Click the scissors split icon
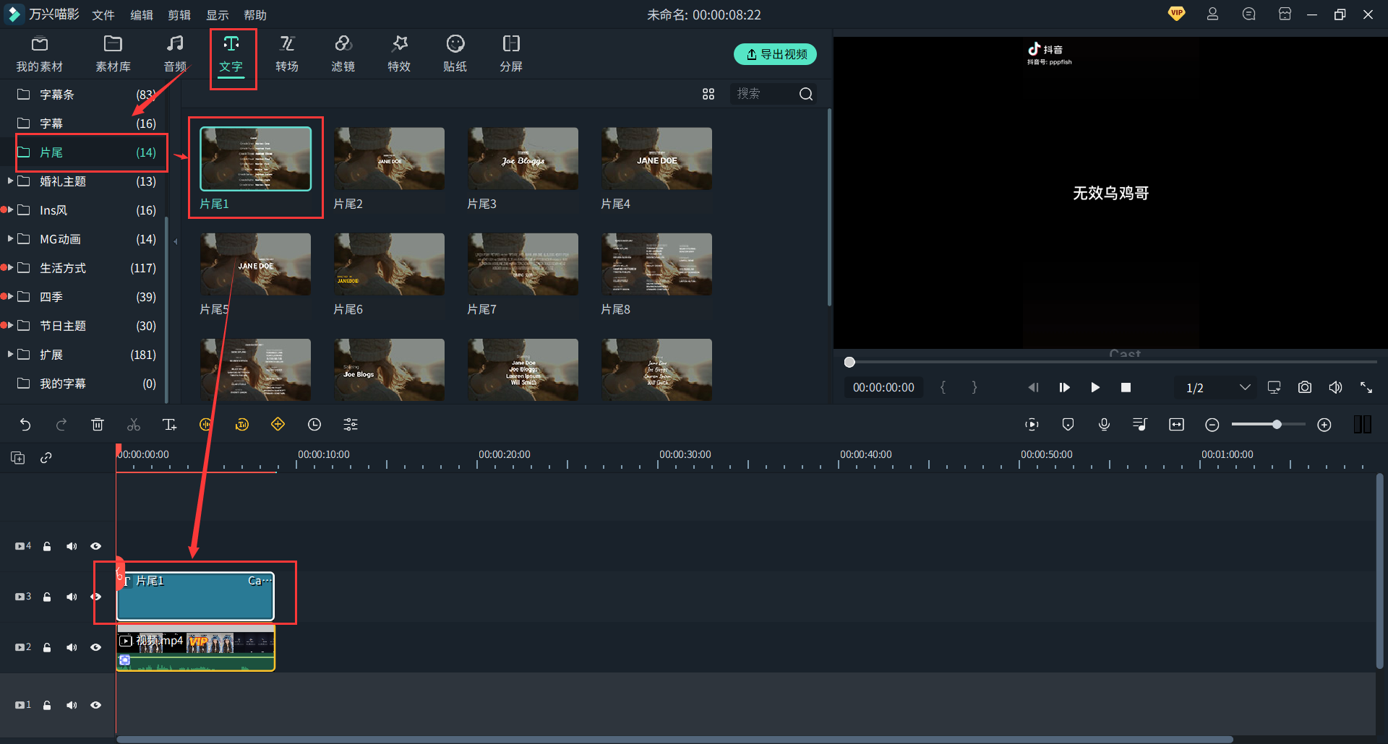The width and height of the screenshot is (1388, 744). point(134,425)
